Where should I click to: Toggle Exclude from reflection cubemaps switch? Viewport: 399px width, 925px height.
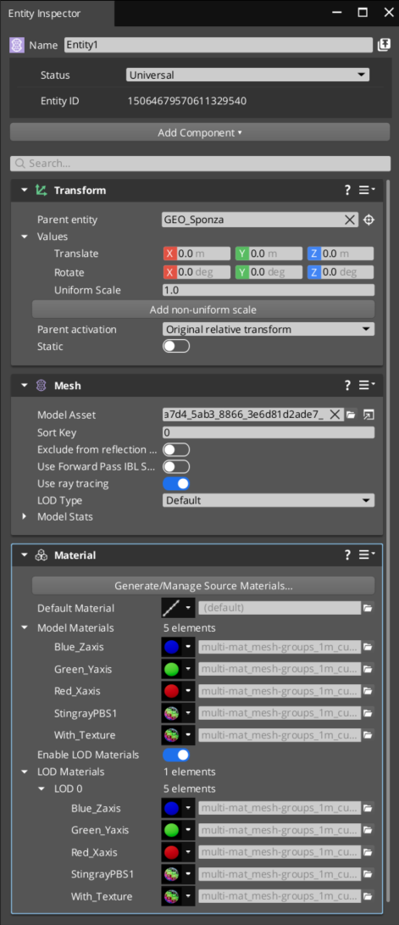[176, 449]
